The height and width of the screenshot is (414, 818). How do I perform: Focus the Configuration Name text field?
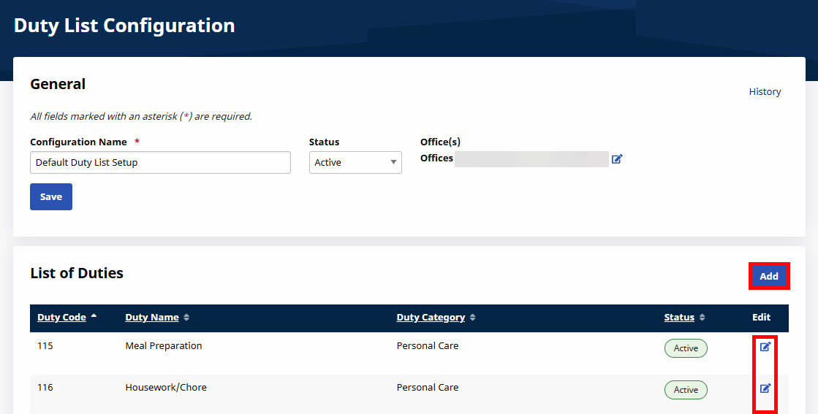click(160, 163)
